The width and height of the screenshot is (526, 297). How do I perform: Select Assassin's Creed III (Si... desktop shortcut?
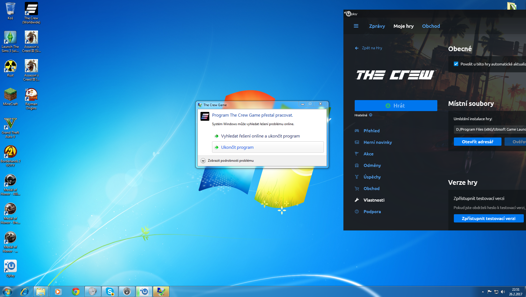tap(31, 42)
